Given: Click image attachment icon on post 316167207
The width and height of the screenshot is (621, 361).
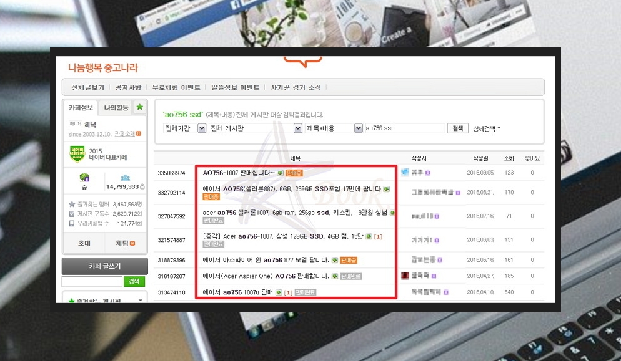Looking at the screenshot, I should pyautogui.click(x=335, y=276).
